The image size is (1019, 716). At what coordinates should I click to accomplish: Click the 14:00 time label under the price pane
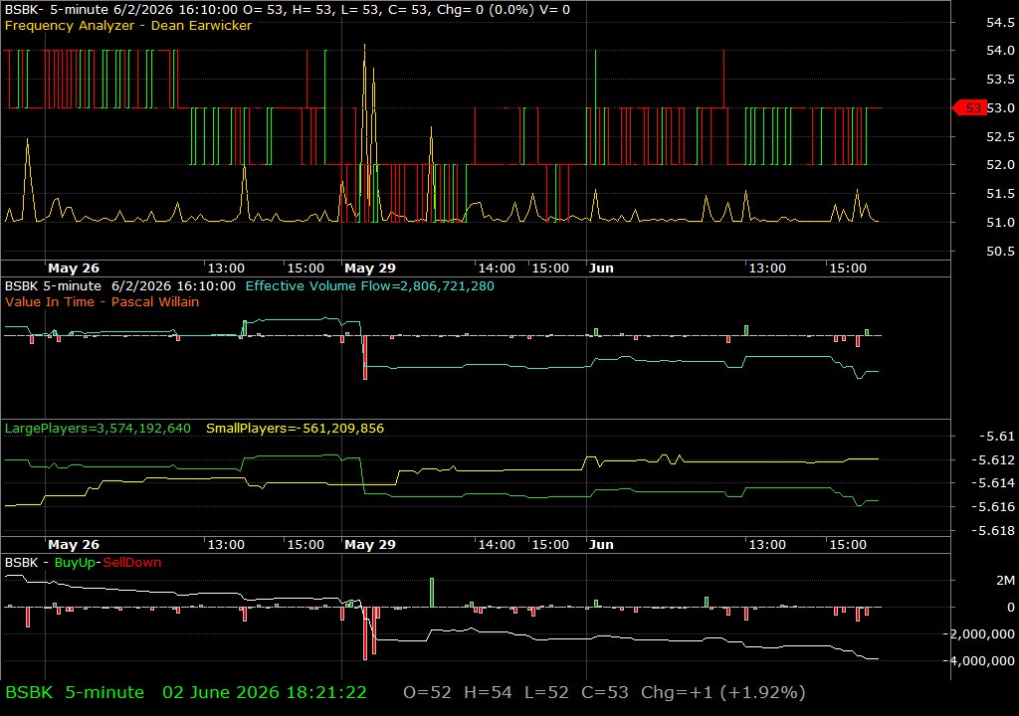coord(497,268)
